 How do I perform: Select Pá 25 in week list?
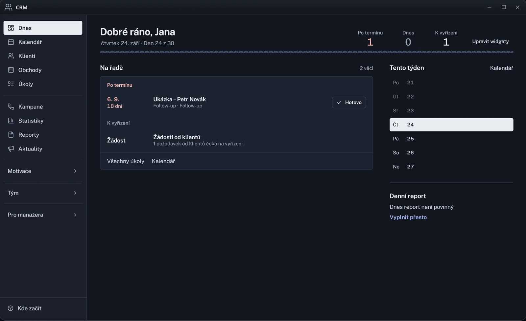pos(451,139)
